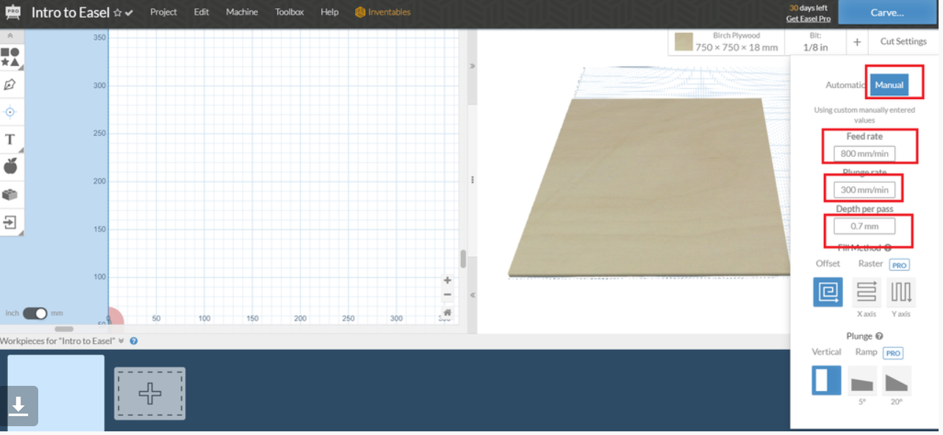The width and height of the screenshot is (943, 435).
Task: Click the Carve button
Action: (x=887, y=12)
